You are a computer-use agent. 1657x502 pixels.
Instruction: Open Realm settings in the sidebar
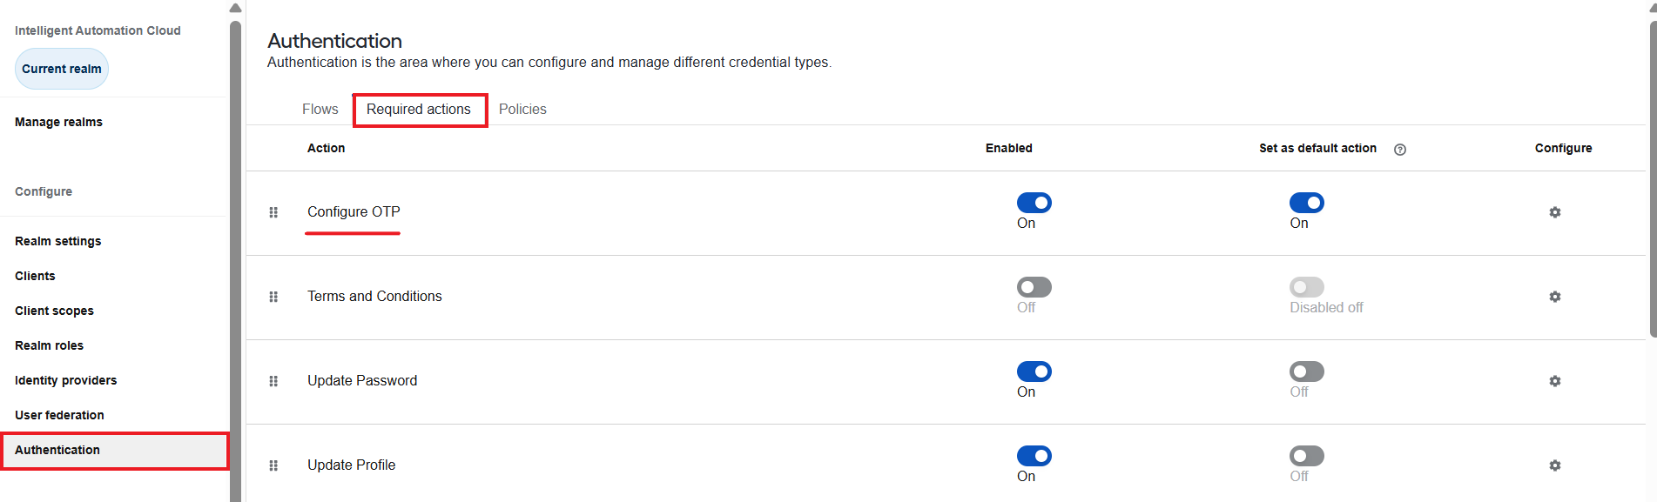(58, 241)
